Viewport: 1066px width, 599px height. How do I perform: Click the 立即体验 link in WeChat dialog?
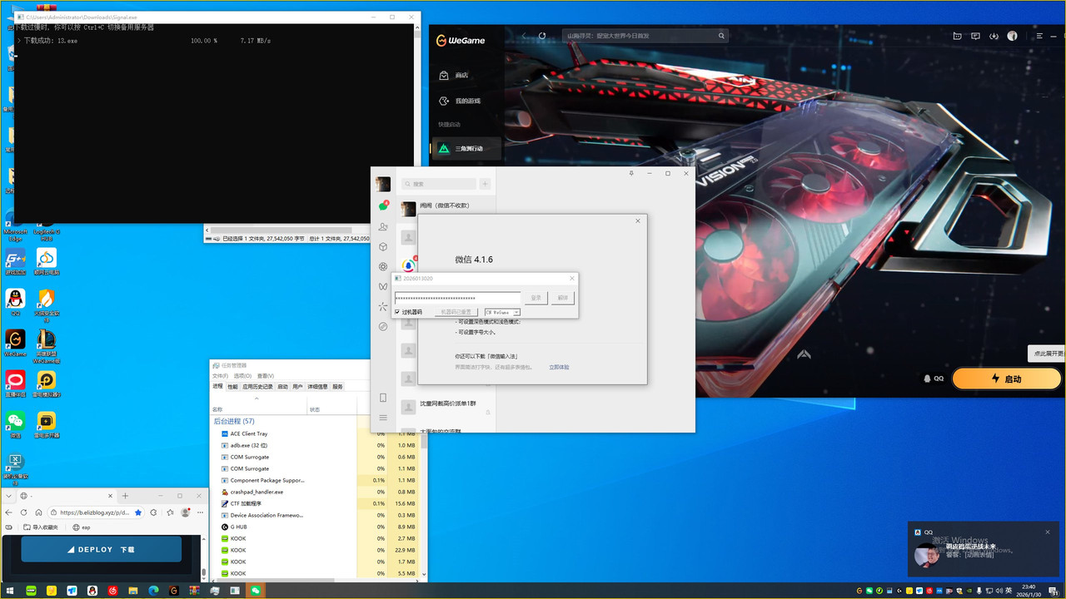click(x=559, y=367)
